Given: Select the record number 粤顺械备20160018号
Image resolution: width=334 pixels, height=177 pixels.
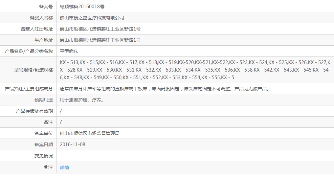Looking at the screenshot, I should tap(82, 7).
